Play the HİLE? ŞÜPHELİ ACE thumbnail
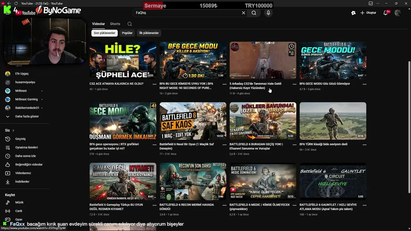This screenshot has width=411, height=231. (123, 60)
